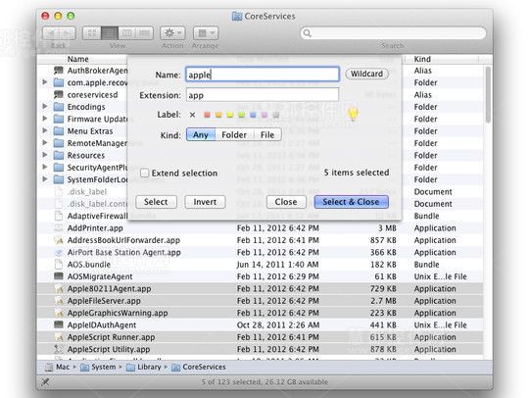Screen dimensions: 529x398
Task: Click the AOSMigrateAgent executable icon
Action: click(59, 276)
